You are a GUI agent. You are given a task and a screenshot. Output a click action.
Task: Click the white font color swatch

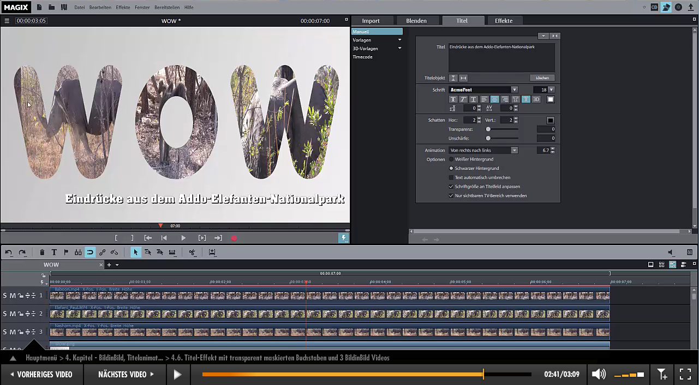pyautogui.click(x=551, y=99)
